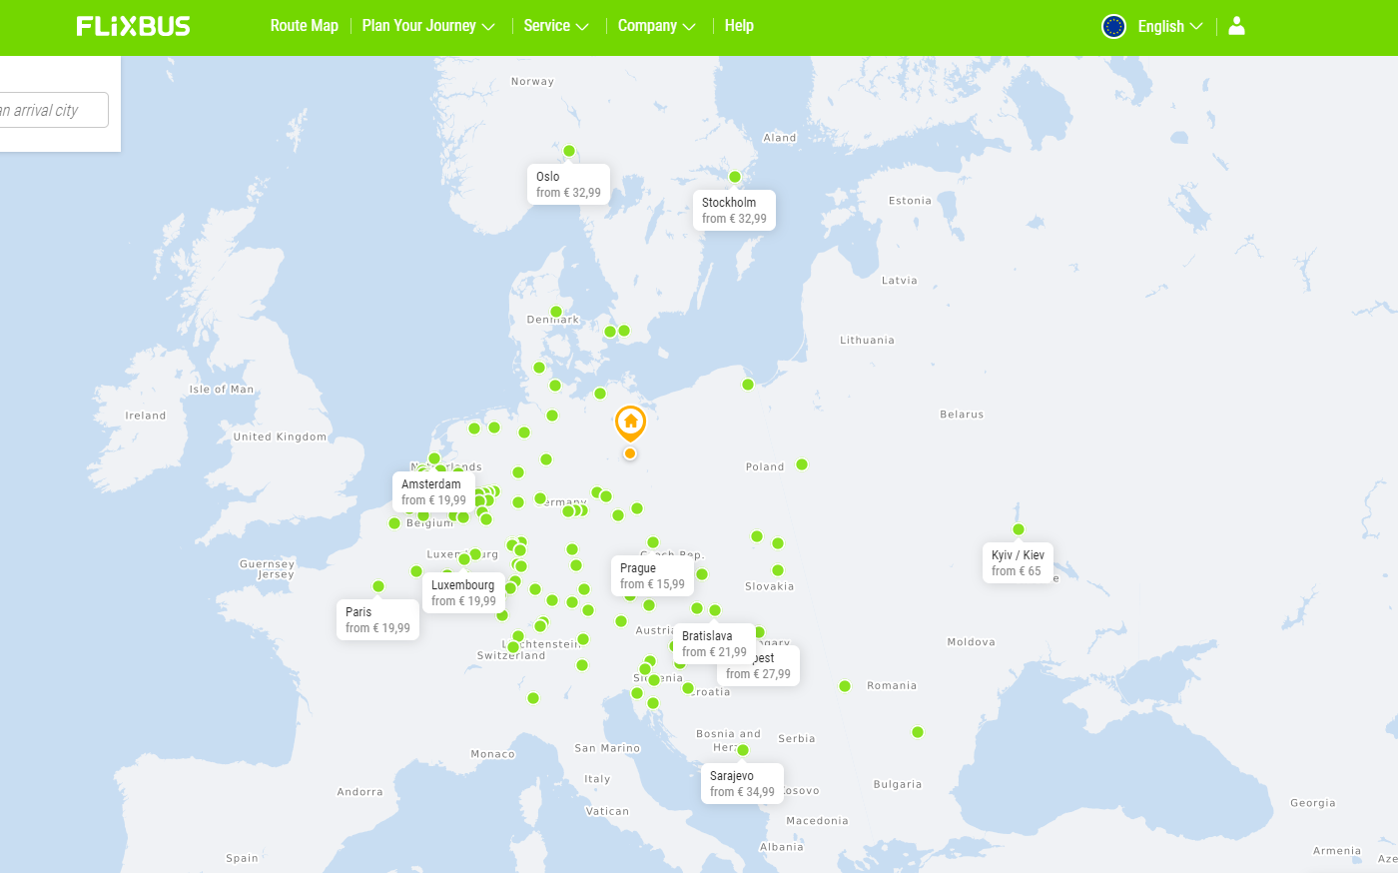The height and width of the screenshot is (873, 1398).
Task: Open Paris from € 19,99 card
Action: tap(377, 619)
